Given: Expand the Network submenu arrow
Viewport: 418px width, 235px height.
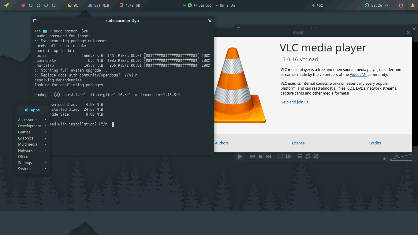Looking at the screenshot, I should point(45,150).
